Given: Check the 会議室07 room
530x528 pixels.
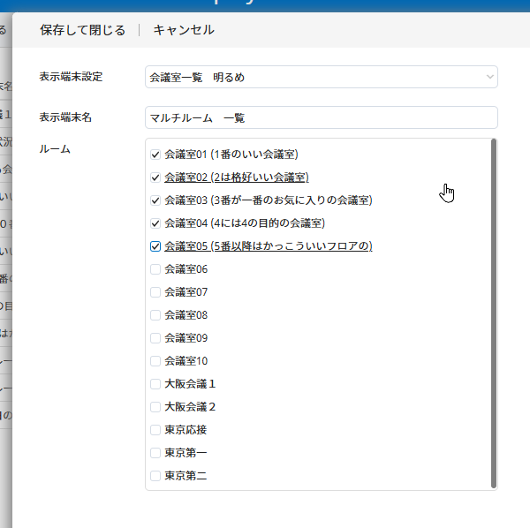Looking at the screenshot, I should (155, 292).
